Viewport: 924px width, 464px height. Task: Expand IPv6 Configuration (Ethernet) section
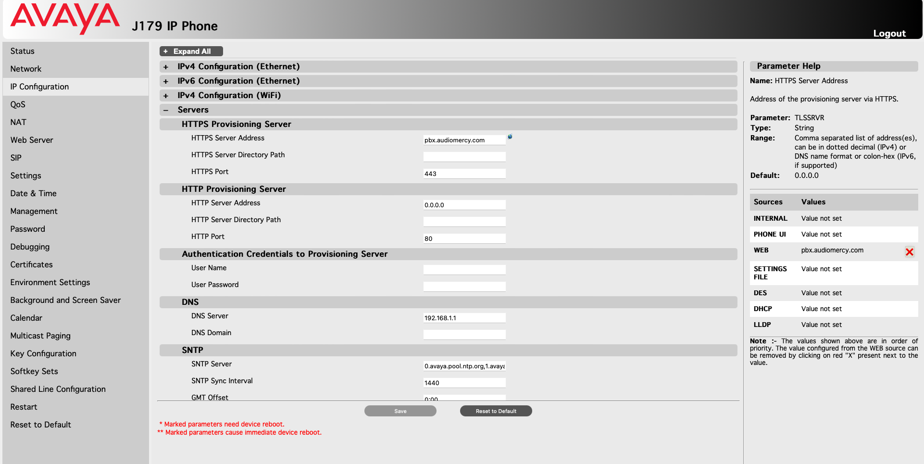point(448,81)
